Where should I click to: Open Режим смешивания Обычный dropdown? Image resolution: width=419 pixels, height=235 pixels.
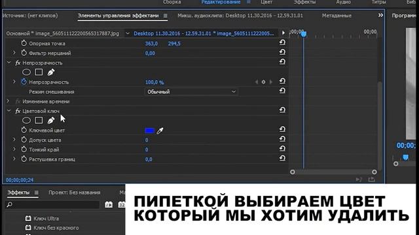[191, 91]
